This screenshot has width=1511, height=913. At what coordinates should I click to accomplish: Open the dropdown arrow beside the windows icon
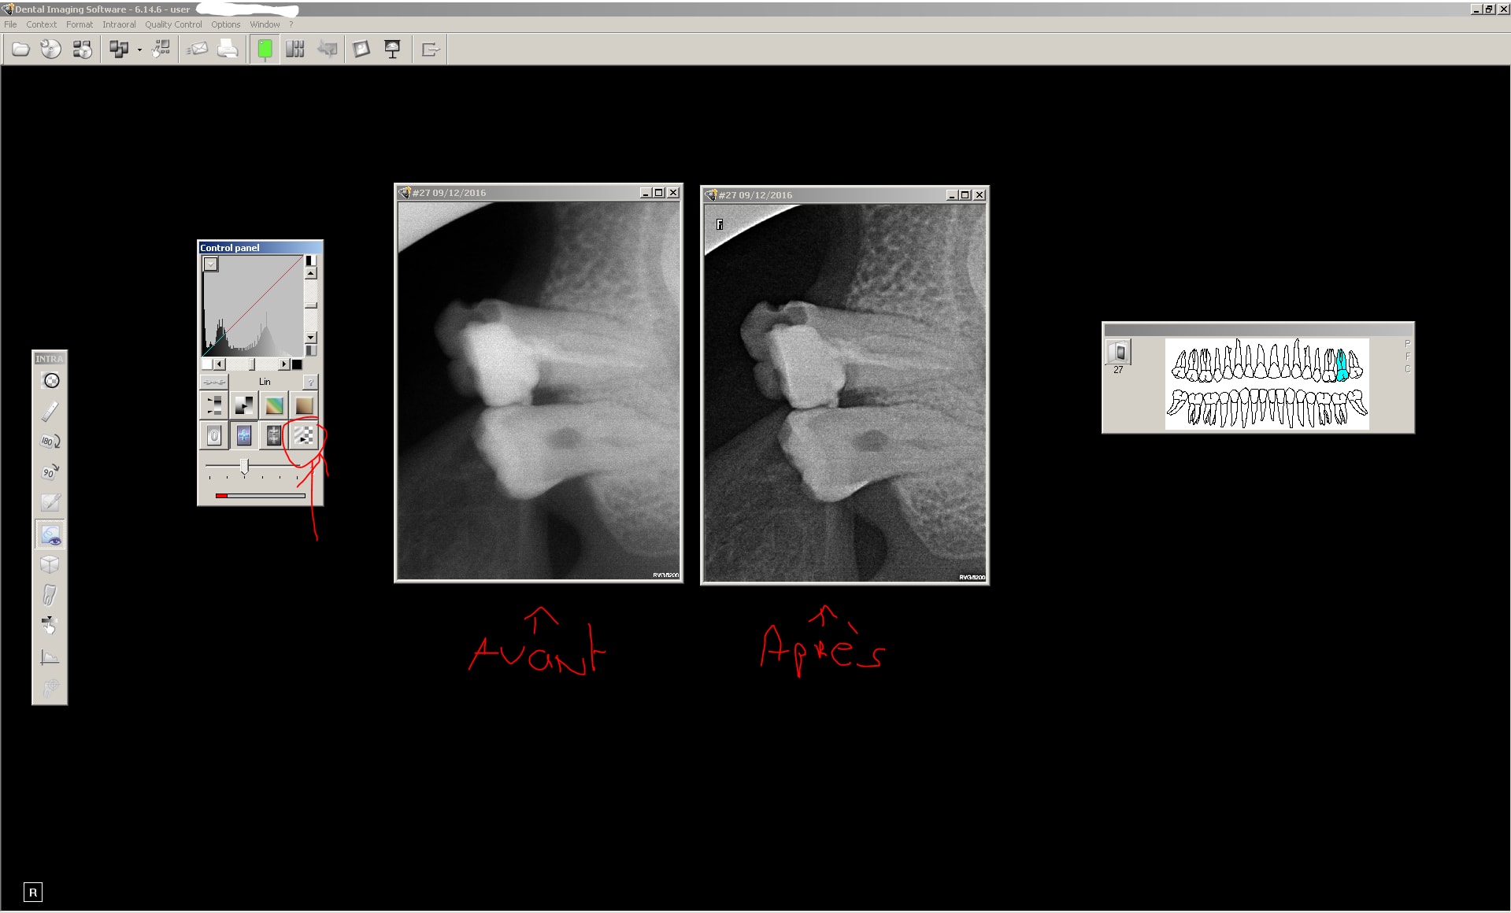click(139, 50)
